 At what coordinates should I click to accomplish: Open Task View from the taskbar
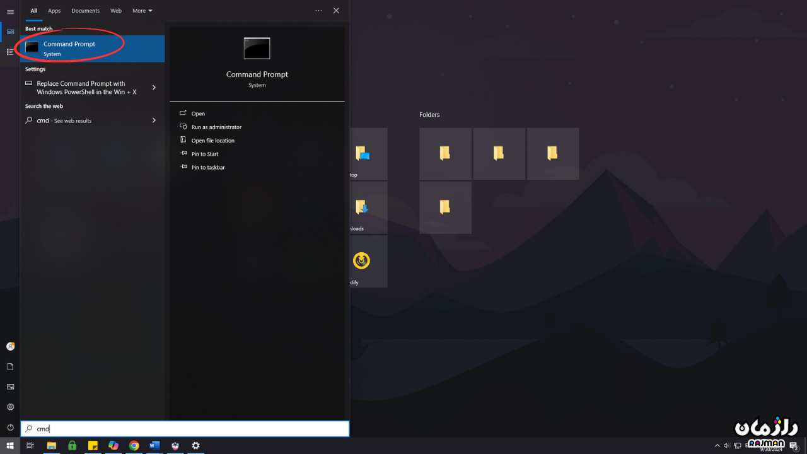[30, 446]
